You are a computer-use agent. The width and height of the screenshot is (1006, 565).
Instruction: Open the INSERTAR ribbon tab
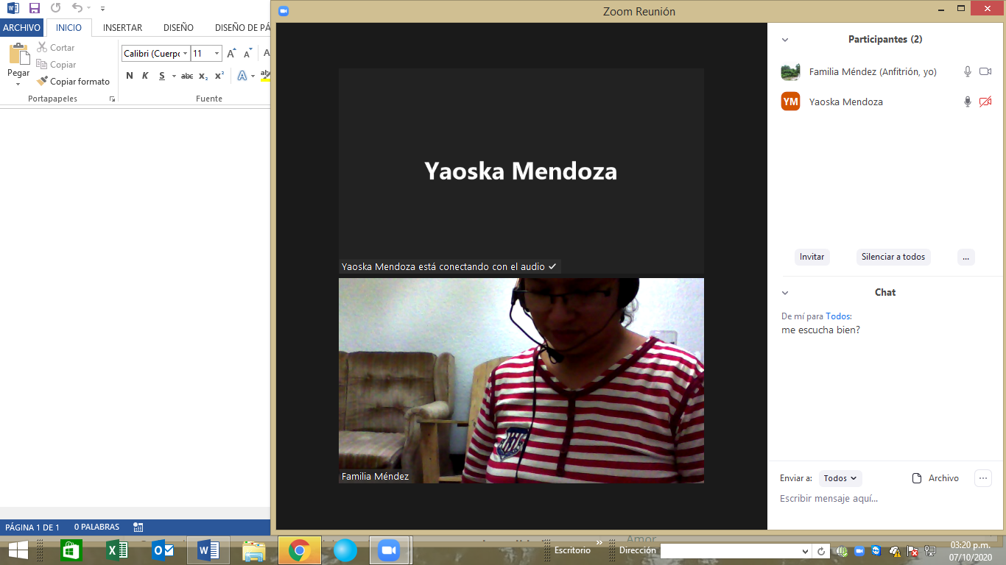click(122, 28)
